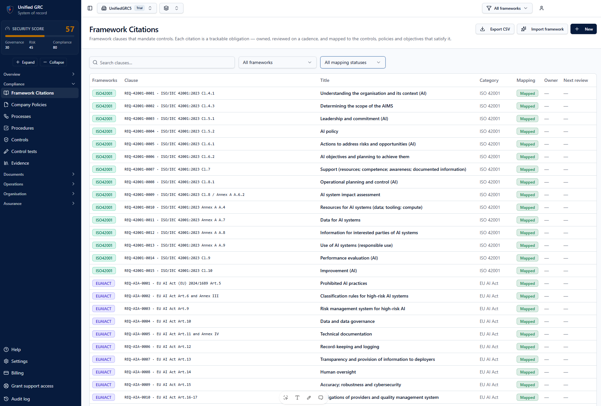Image resolution: width=601 pixels, height=406 pixels.
Task: Open Framework Citations in sidebar
Action: 39,93
